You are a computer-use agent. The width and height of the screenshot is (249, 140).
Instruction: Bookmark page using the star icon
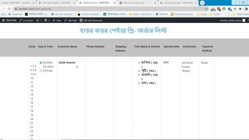tap(206, 9)
